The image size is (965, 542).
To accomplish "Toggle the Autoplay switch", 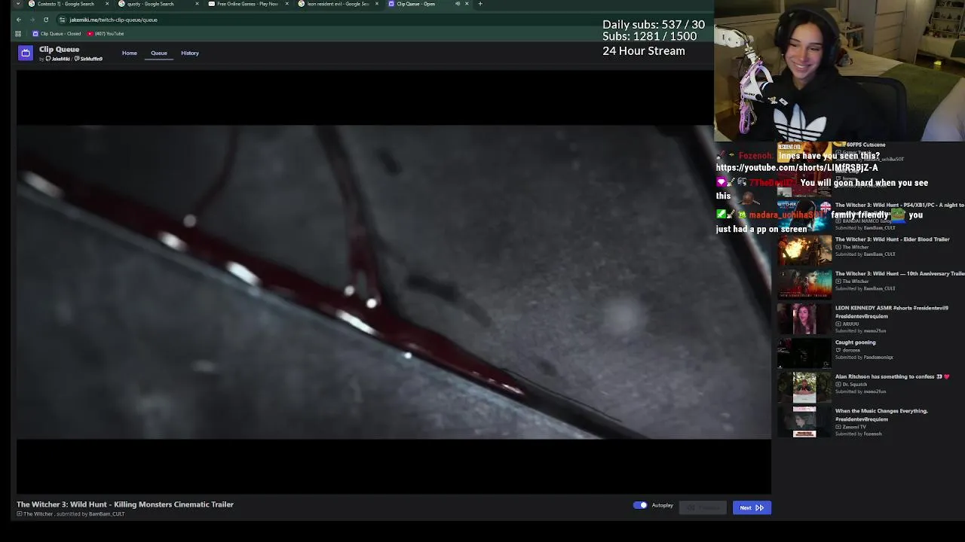I will 640,505.
